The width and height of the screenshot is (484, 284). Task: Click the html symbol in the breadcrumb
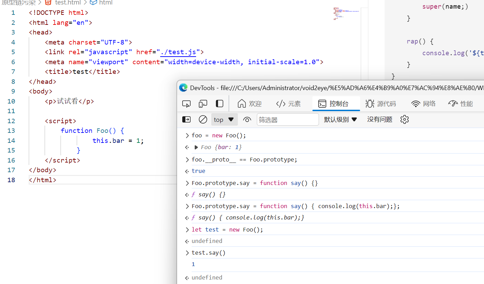click(x=106, y=2)
